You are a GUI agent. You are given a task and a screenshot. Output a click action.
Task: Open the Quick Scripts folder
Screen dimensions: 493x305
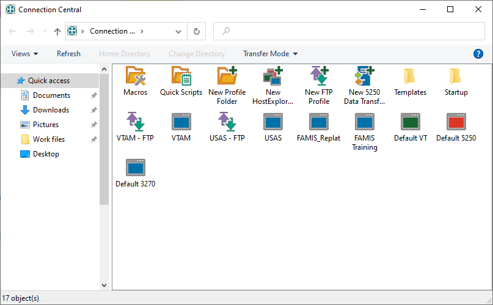[181, 76]
